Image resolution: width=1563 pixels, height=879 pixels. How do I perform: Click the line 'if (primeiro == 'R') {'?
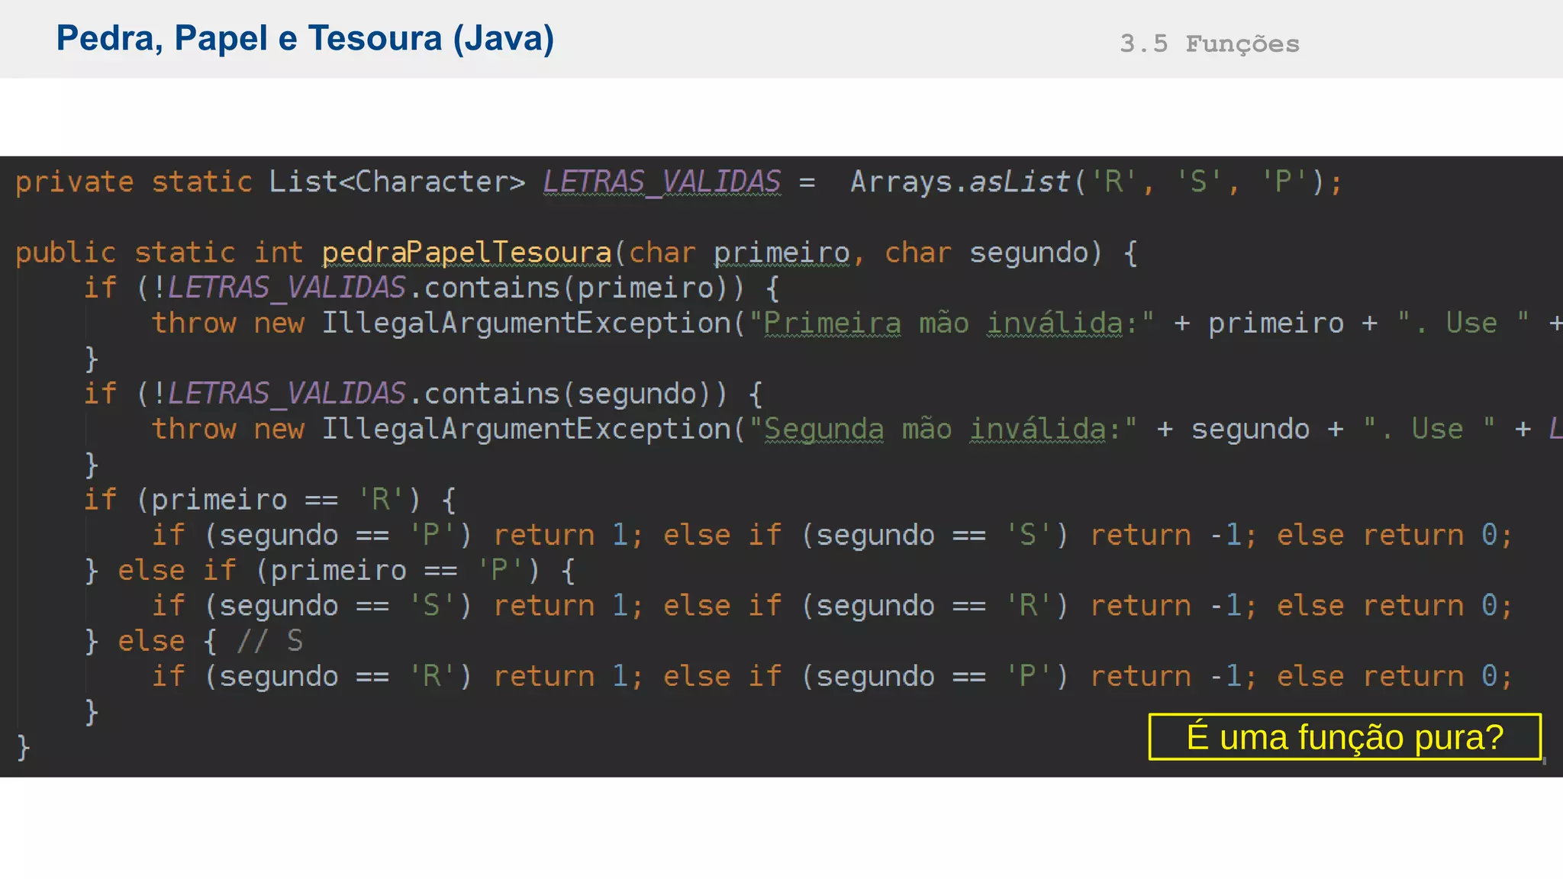click(x=270, y=500)
